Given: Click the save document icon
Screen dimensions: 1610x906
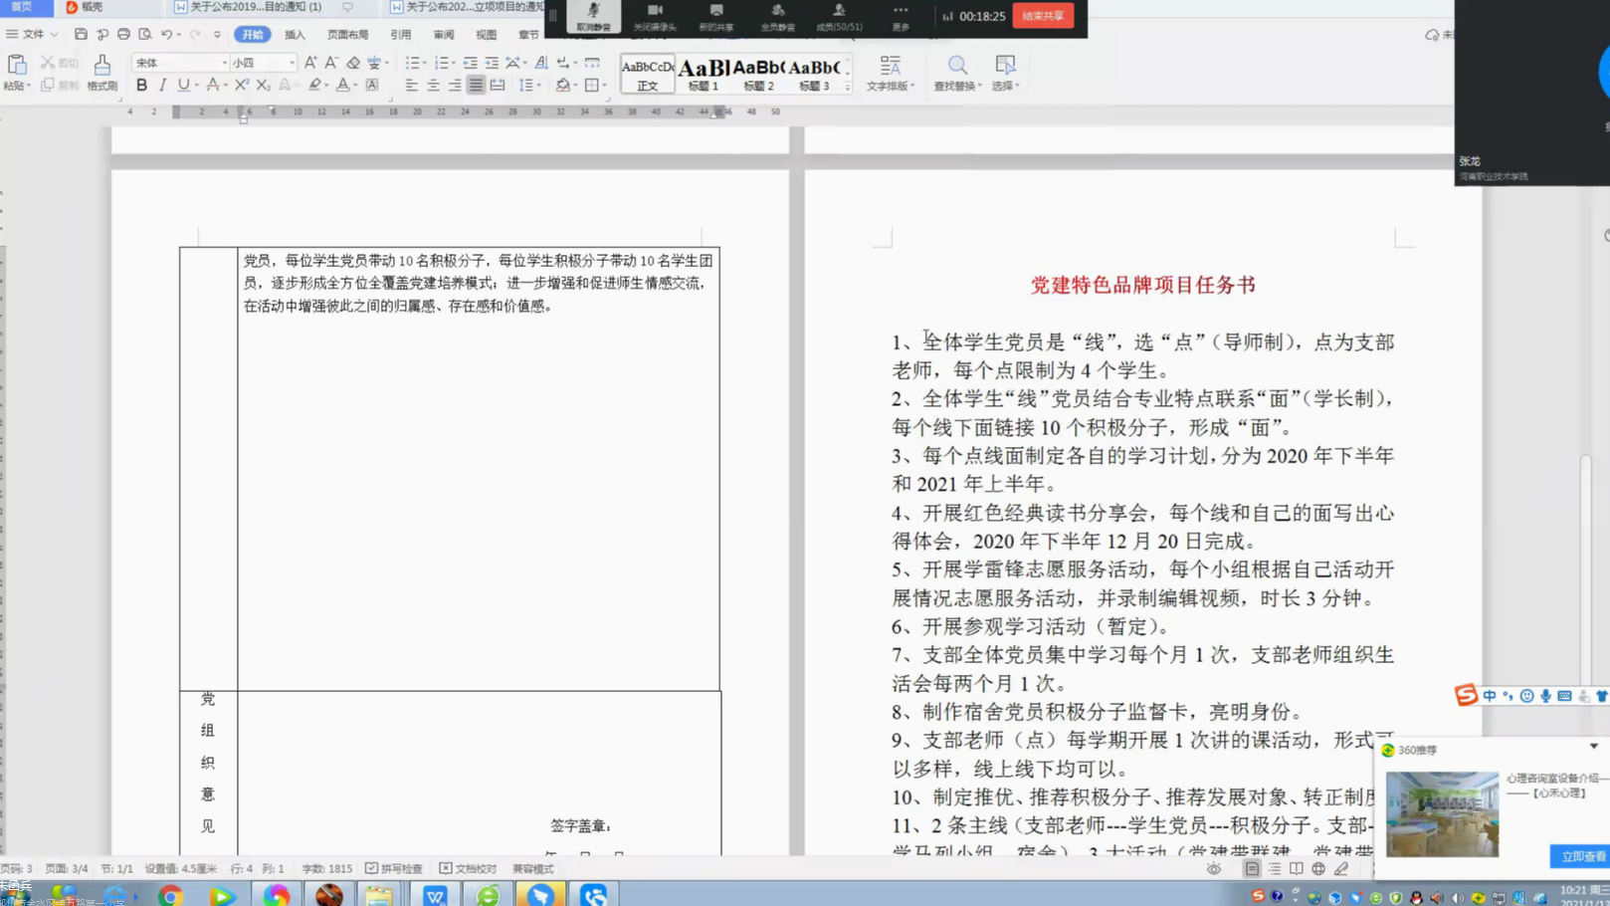Looking at the screenshot, I should tap(81, 35).
